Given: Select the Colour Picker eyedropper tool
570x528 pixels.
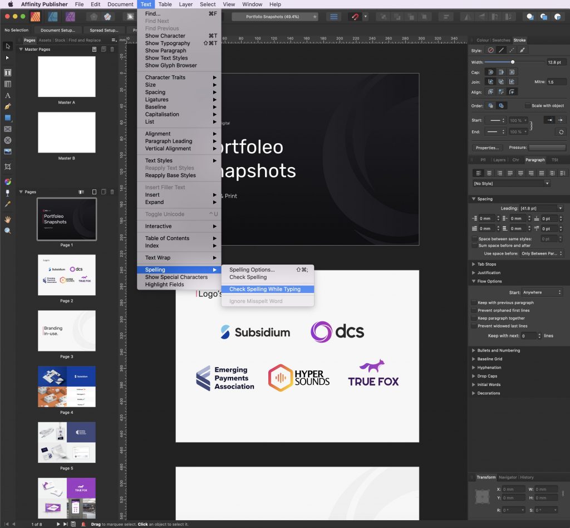Looking at the screenshot, I should (8, 205).
